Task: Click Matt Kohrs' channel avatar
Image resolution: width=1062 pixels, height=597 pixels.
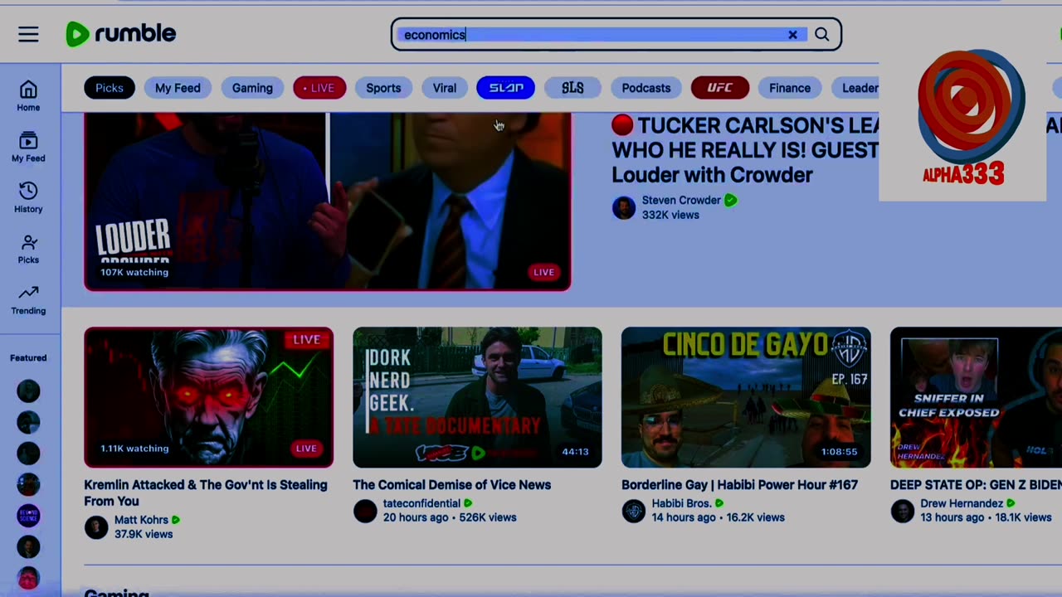Action: click(96, 527)
